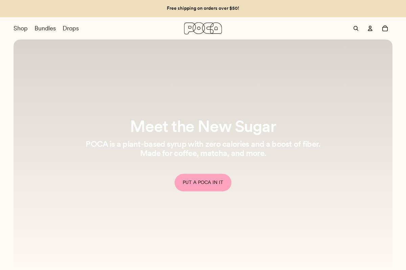Image resolution: width=406 pixels, height=270 pixels.
Task: Open the shopping bag cart icon
Action: 385,28
